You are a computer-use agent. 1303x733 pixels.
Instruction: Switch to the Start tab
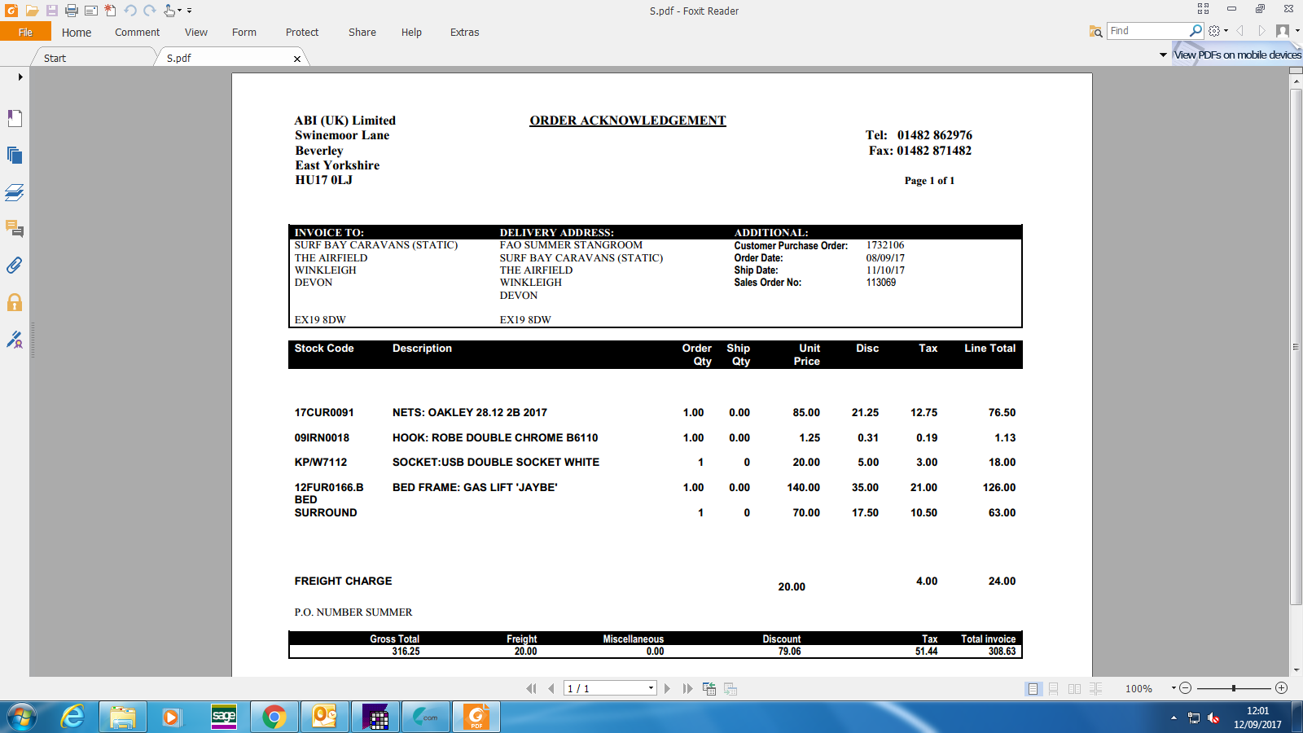(55, 58)
